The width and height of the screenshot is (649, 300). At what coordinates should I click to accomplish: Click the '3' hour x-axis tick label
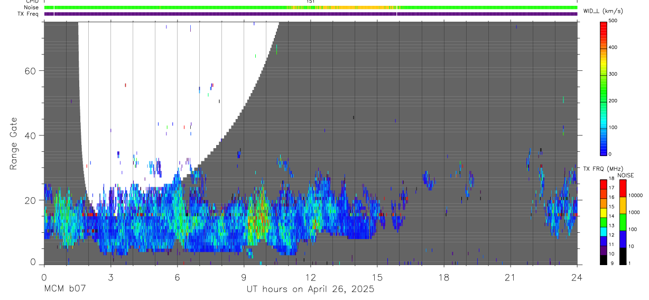[x=110, y=277]
